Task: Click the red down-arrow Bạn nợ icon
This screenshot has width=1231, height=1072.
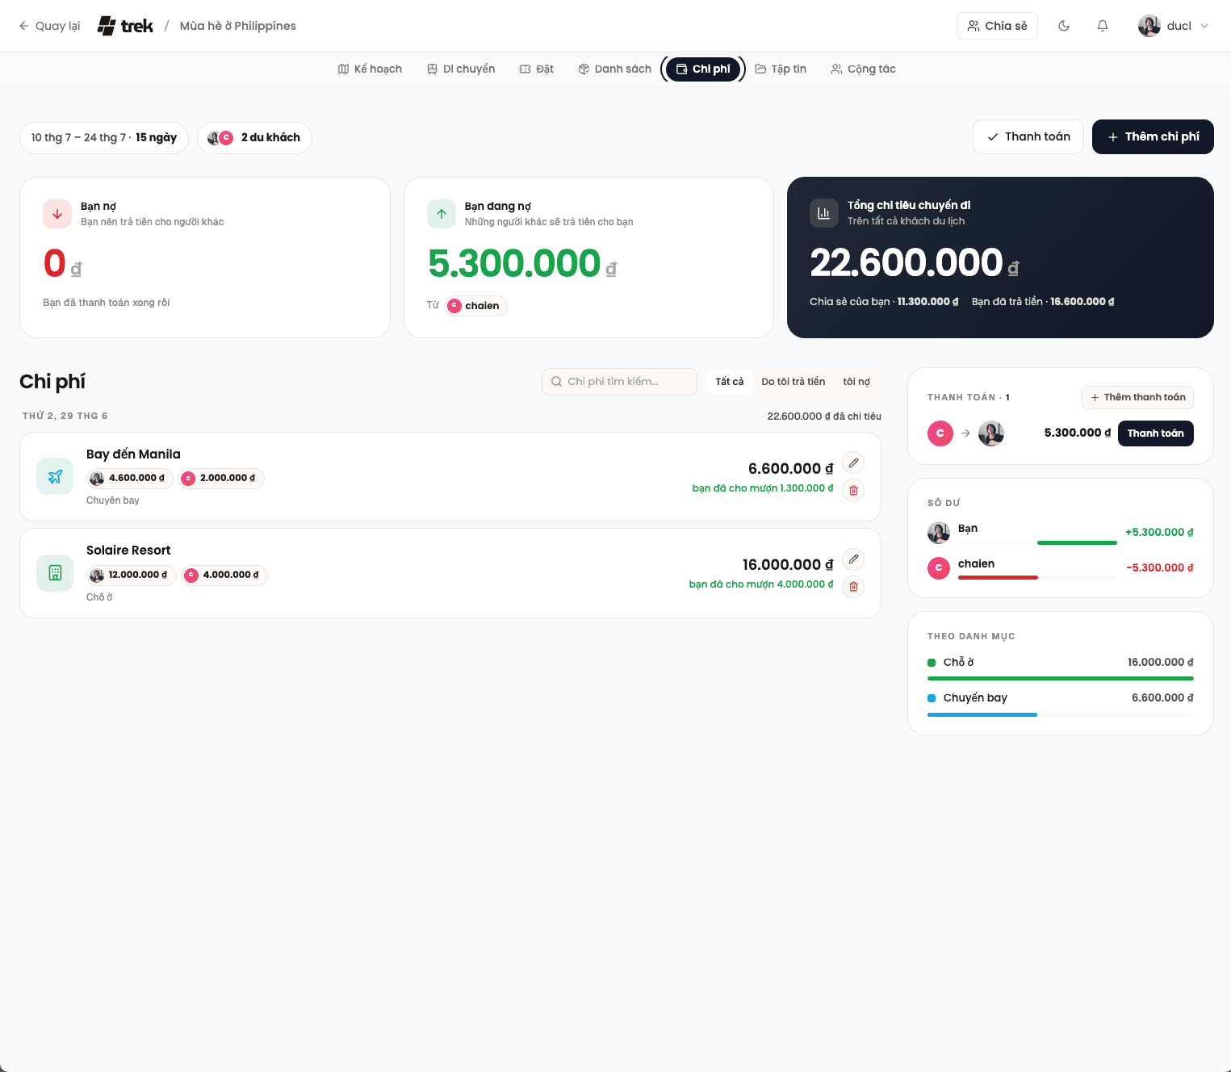Action: pyautogui.click(x=57, y=214)
